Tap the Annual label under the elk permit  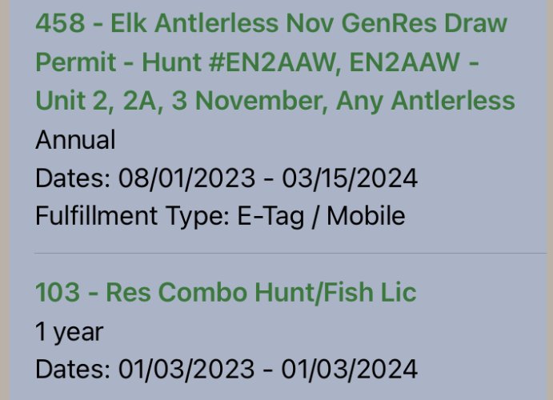75,139
